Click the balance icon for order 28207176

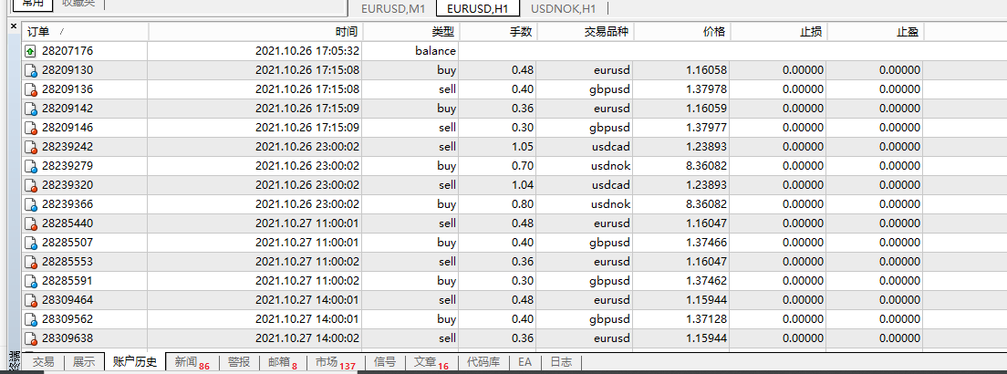click(x=30, y=51)
